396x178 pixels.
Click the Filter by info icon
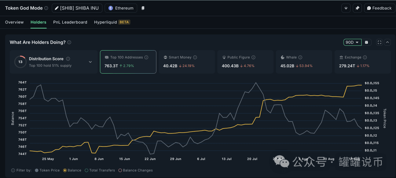click(x=13, y=170)
